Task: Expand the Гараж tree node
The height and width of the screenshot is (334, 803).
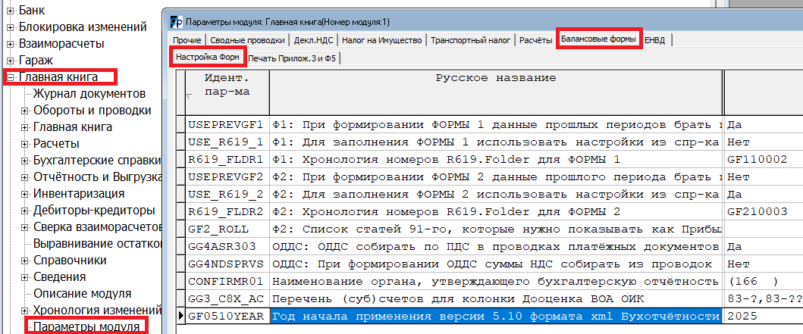Action: click(11, 60)
